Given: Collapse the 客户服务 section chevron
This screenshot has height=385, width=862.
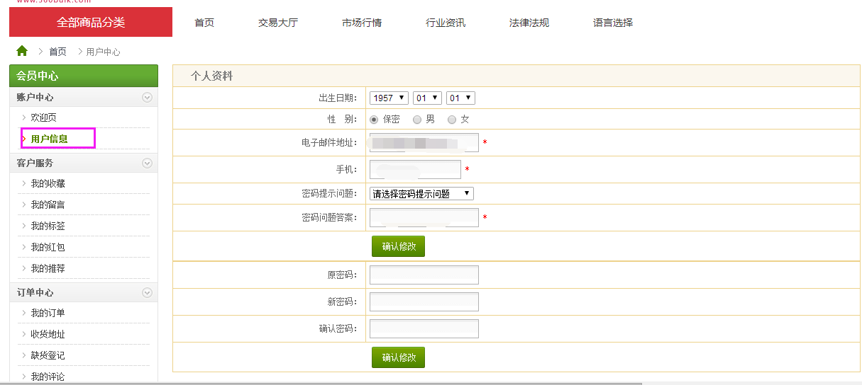Looking at the screenshot, I should coord(147,163).
